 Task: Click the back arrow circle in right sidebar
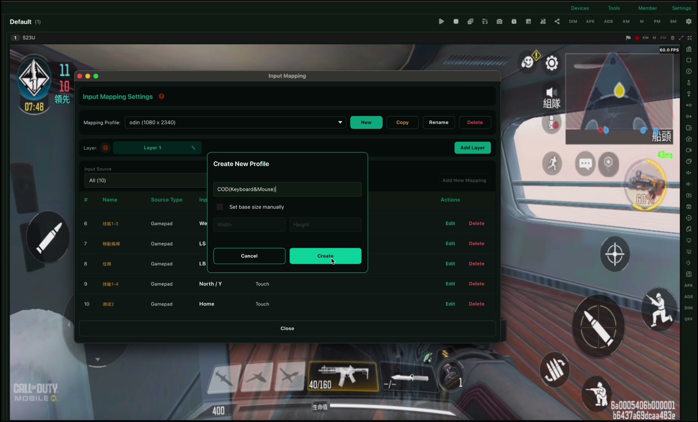point(689,72)
